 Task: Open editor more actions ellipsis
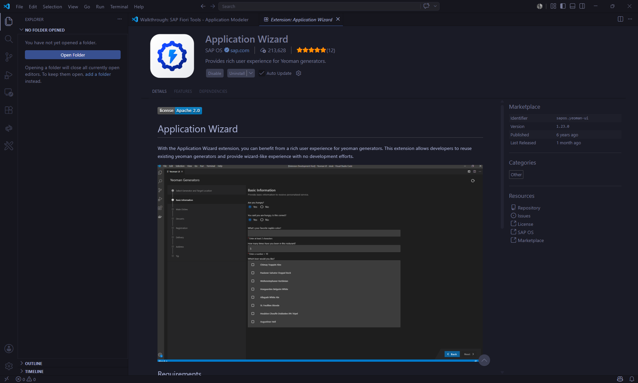630,19
